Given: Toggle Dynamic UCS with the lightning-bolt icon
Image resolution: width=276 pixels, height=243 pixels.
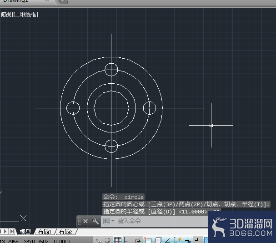Looking at the screenshot, I should tap(178, 240).
